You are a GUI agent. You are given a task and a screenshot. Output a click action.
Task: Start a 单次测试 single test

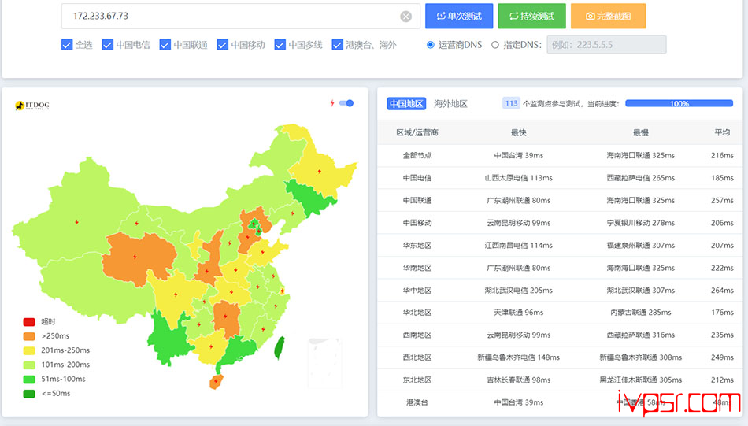tap(459, 17)
